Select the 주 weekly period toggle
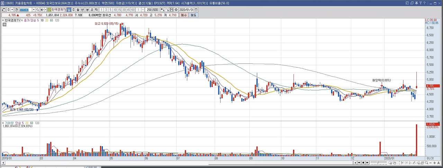Screen dimensions: 443x168 coord(73,10)
